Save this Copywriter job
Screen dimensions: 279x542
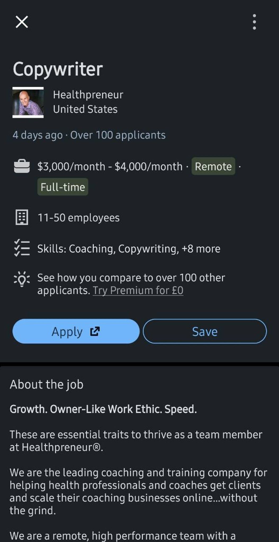(205, 331)
